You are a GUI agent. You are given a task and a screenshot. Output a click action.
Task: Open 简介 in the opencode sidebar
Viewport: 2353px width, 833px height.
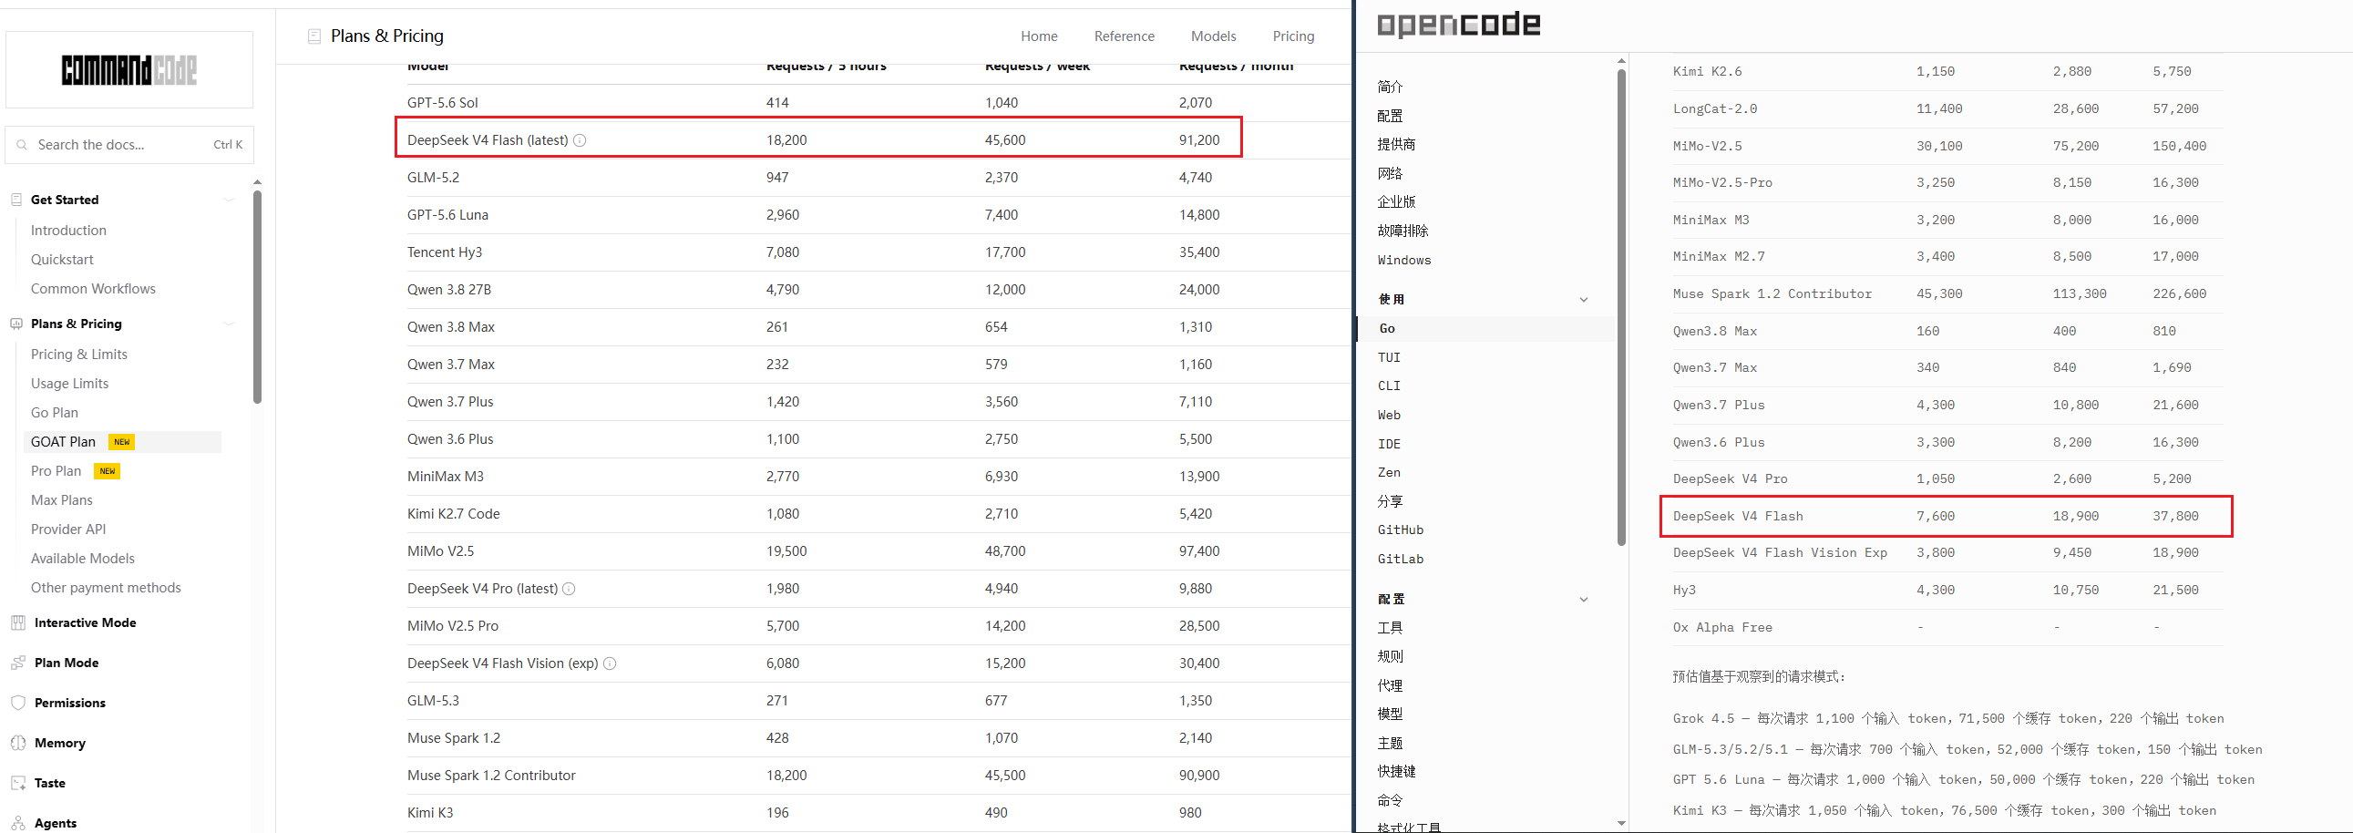point(1391,87)
